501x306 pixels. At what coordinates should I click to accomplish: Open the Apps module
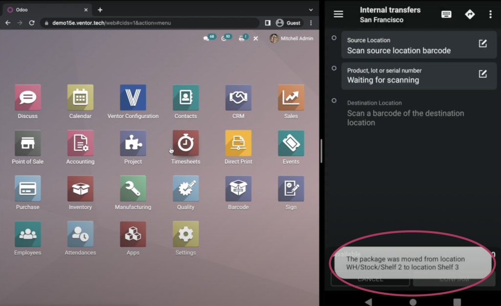pyautogui.click(x=133, y=234)
